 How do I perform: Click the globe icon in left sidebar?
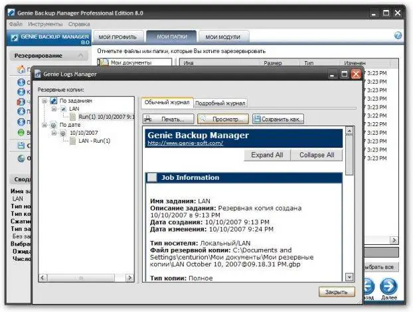coord(21,158)
